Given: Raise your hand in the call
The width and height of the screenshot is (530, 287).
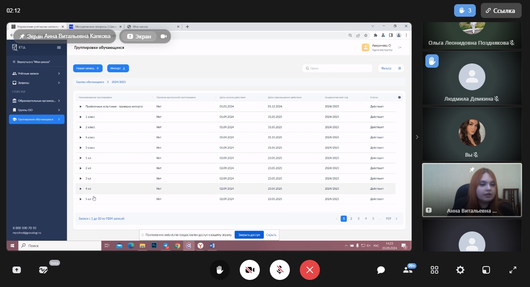Looking at the screenshot, I should [219, 270].
